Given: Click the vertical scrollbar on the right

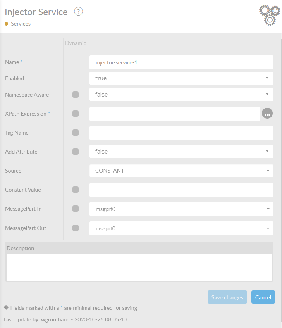Looking at the screenshot, I should pyautogui.click(x=281, y=155).
